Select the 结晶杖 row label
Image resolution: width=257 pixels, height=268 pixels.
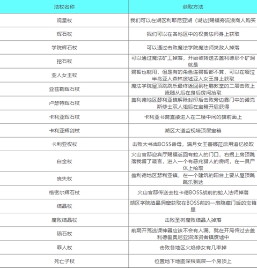pyautogui.click(x=64, y=206)
